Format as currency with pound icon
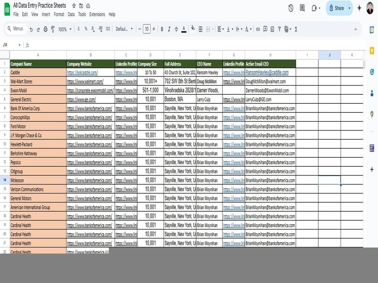 point(79,29)
